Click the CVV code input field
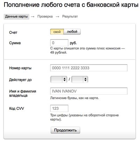Screen dimensions: 140x143 (59, 108)
